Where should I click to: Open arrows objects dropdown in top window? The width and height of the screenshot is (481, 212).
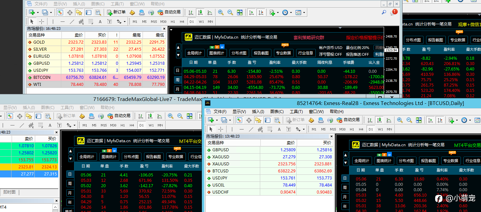121,21
